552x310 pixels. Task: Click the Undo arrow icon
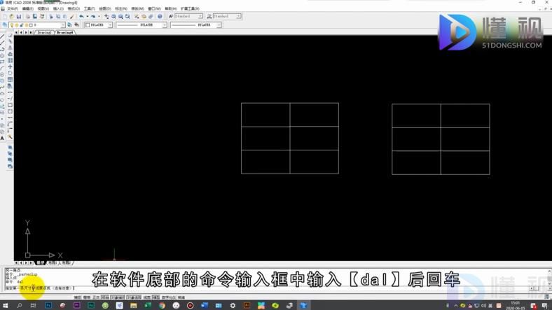tap(81, 16)
